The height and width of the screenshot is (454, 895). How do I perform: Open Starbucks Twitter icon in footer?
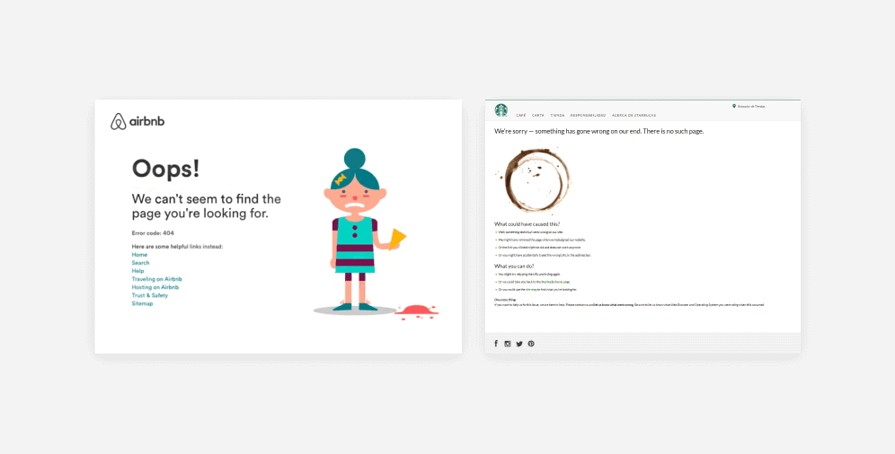(519, 344)
